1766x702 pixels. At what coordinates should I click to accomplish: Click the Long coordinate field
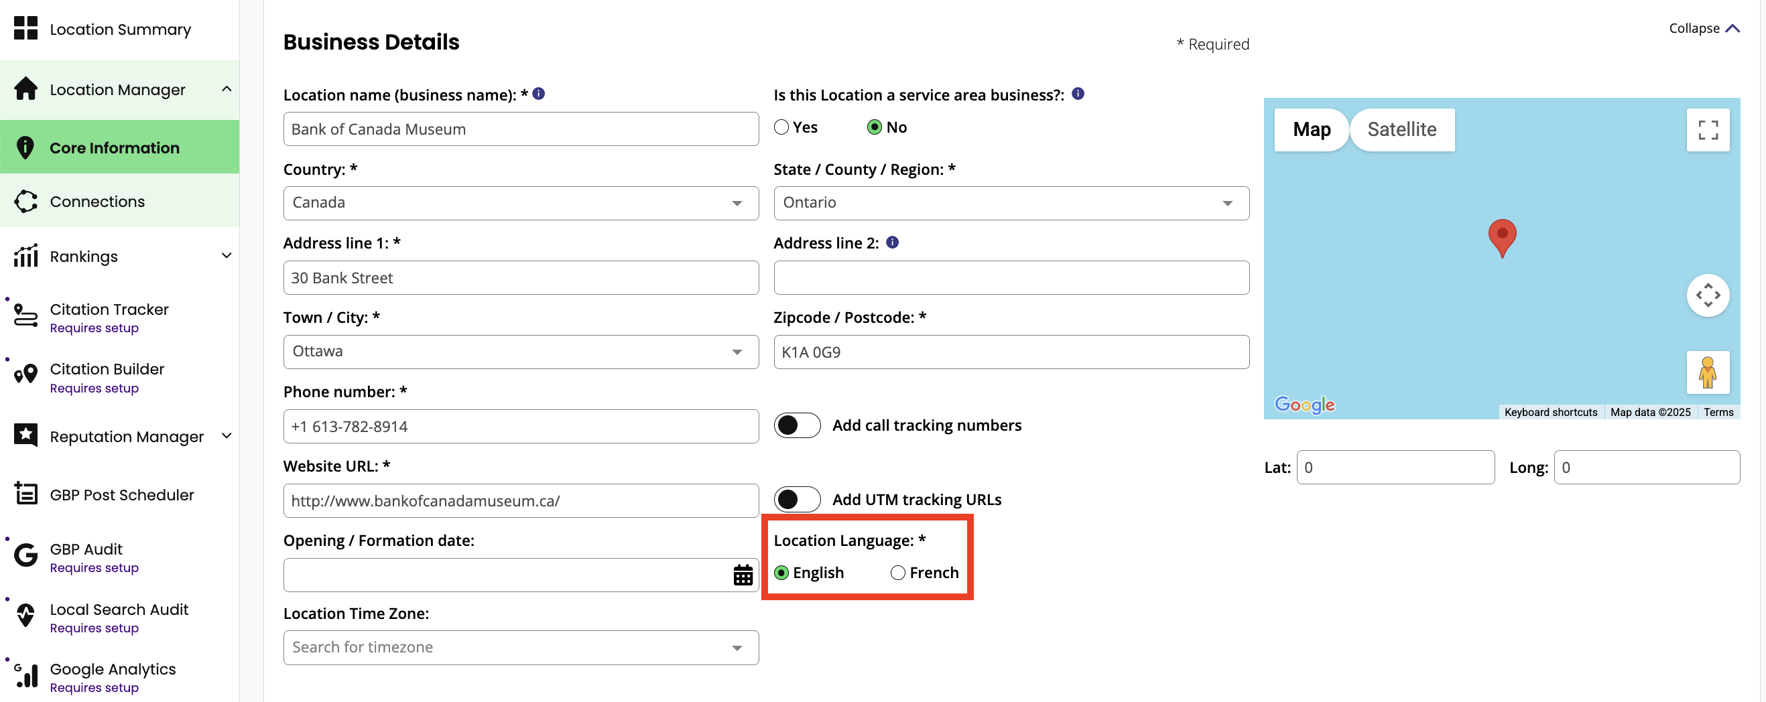pos(1646,467)
